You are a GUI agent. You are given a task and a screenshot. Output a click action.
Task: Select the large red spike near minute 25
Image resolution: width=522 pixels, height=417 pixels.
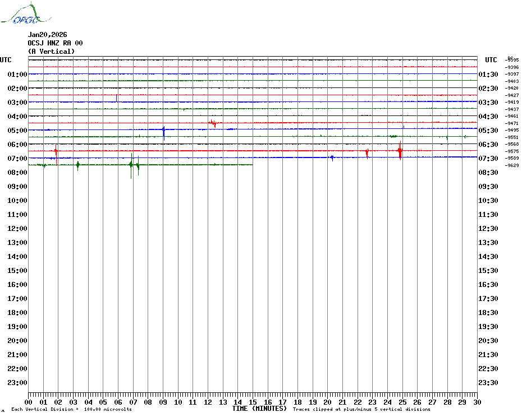click(400, 151)
